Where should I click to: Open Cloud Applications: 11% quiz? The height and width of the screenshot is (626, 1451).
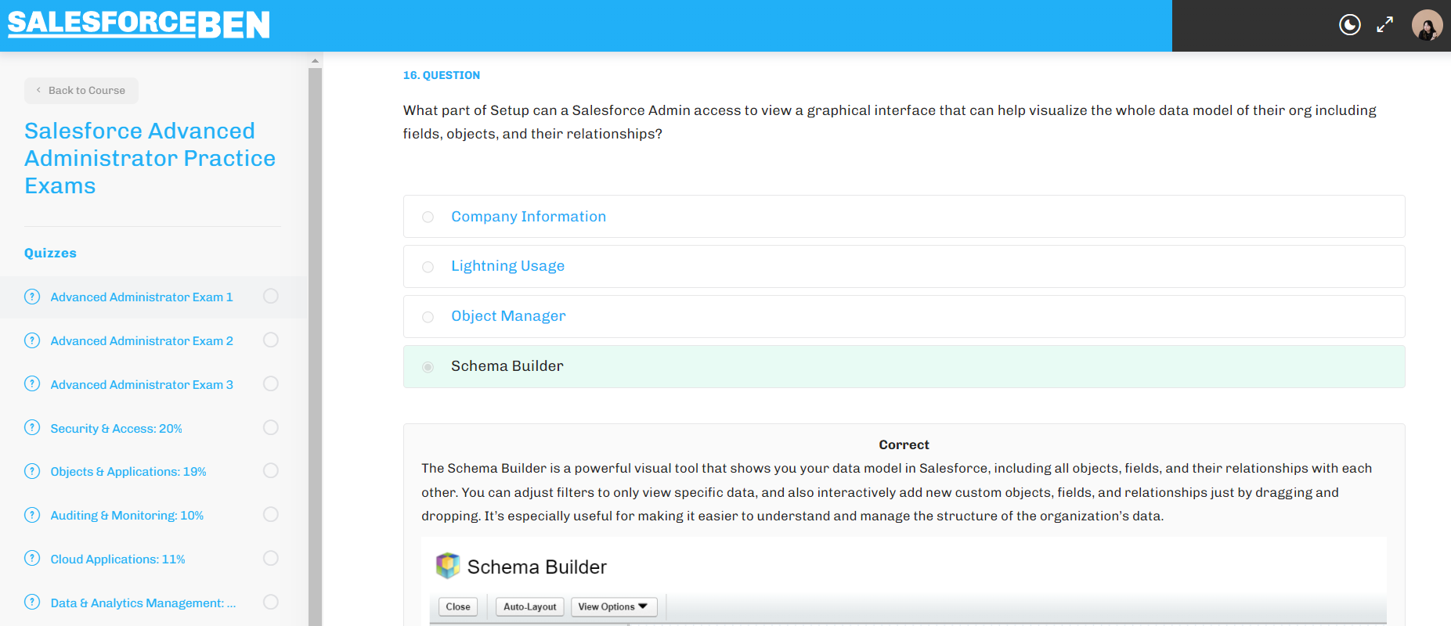point(118,559)
